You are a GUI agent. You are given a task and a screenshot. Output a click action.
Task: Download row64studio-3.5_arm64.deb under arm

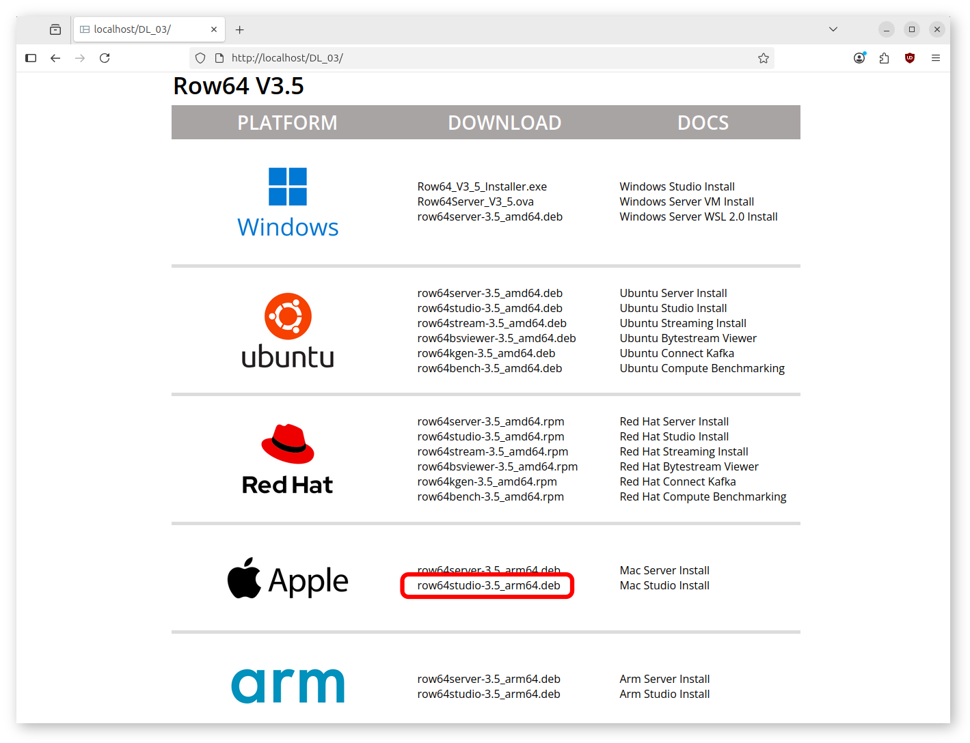tap(489, 694)
